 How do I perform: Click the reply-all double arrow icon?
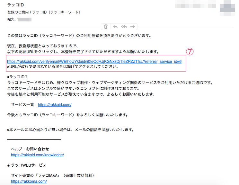[x=124, y=27]
